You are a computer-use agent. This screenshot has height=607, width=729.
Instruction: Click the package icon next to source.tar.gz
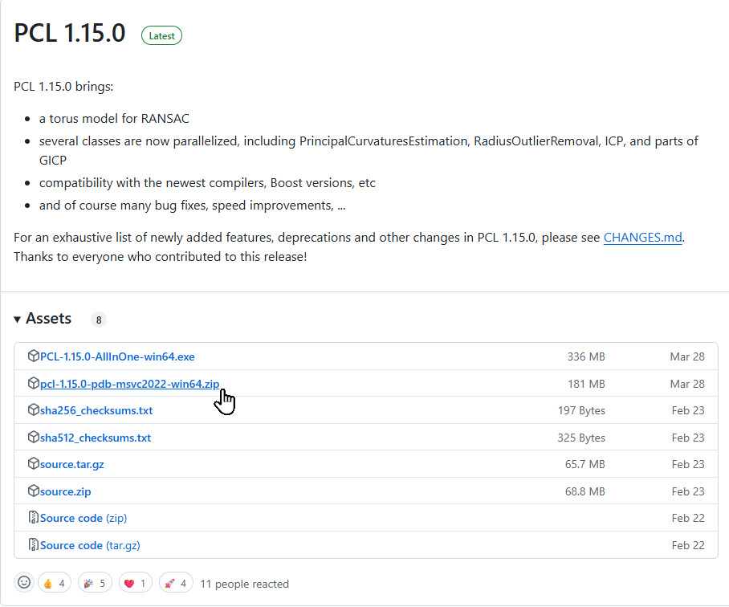point(33,464)
